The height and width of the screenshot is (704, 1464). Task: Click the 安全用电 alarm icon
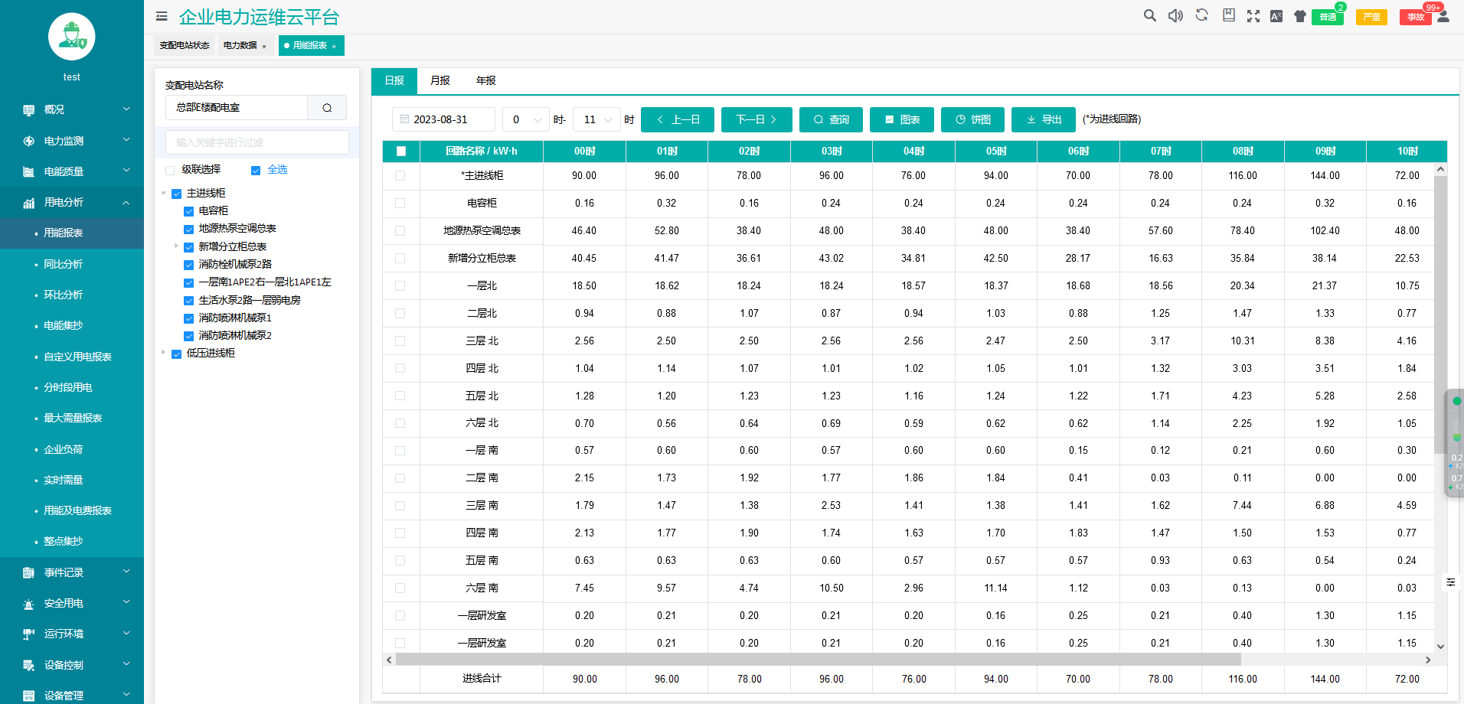pyautogui.click(x=28, y=604)
